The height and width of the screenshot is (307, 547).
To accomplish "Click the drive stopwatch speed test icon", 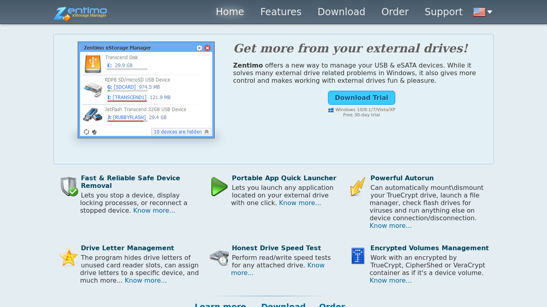I will [x=219, y=258].
